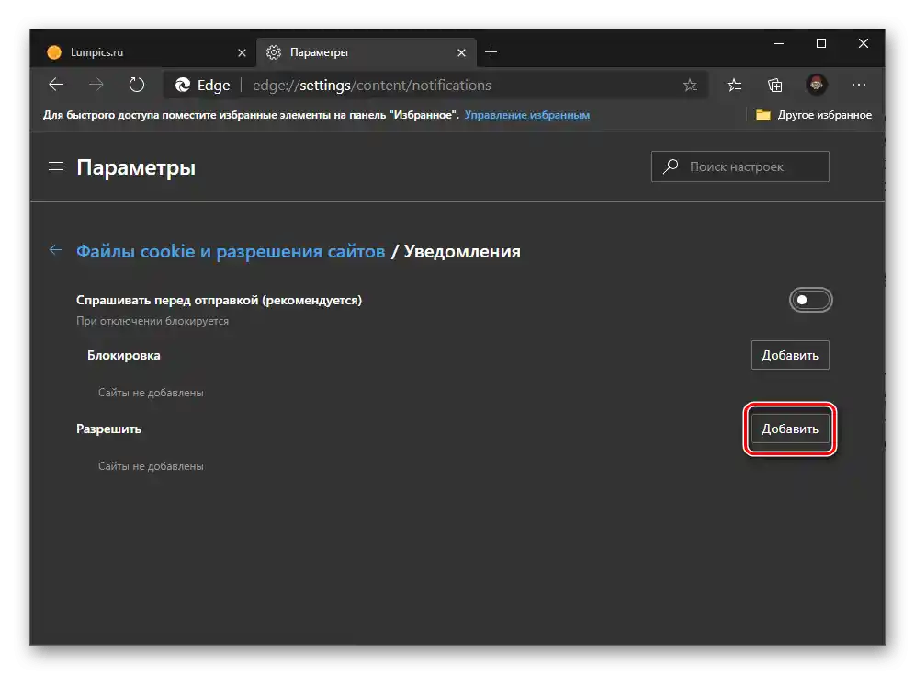Click the profile avatar icon

[817, 85]
